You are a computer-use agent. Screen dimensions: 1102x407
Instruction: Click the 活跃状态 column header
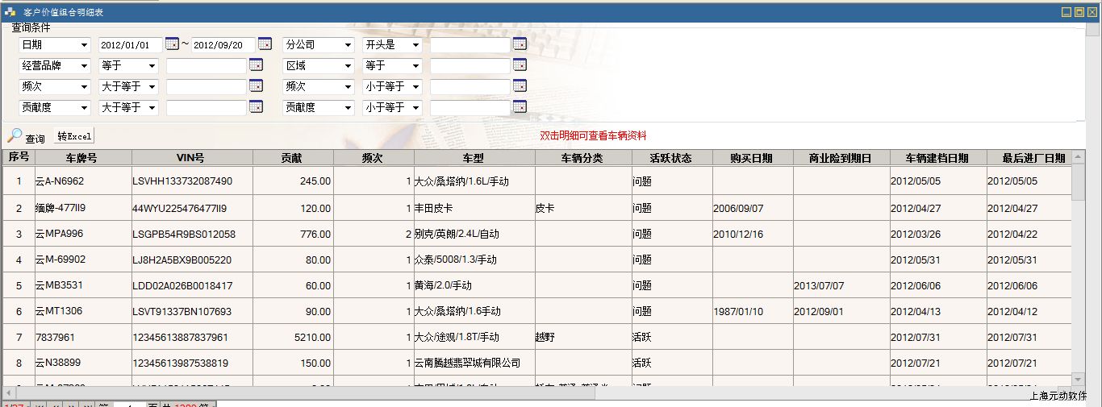[671, 158]
